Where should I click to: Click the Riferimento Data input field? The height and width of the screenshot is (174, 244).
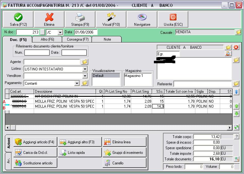(x=74, y=52)
